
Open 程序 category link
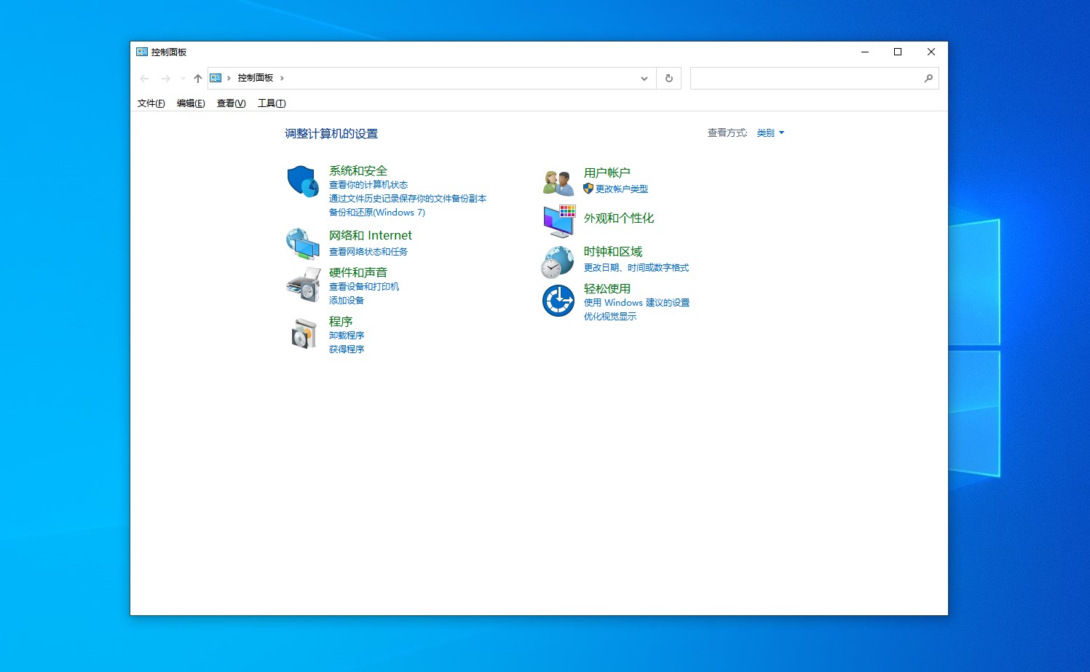[x=341, y=321]
